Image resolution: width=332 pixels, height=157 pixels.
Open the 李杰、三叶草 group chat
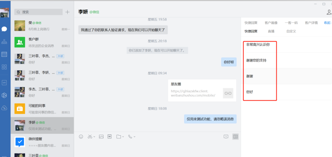[x=42, y=92]
